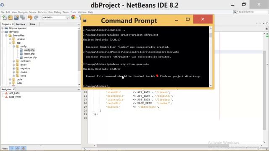Click the magnifier icon in search box
This screenshot has height=151, width=269.
coord(235,12)
